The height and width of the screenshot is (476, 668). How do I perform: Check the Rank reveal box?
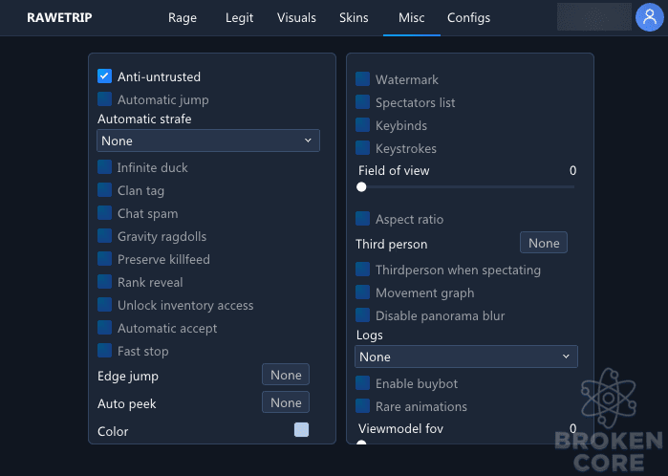click(x=104, y=282)
